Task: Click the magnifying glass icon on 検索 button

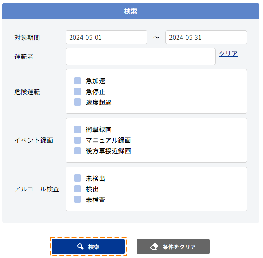Action: [81, 247]
